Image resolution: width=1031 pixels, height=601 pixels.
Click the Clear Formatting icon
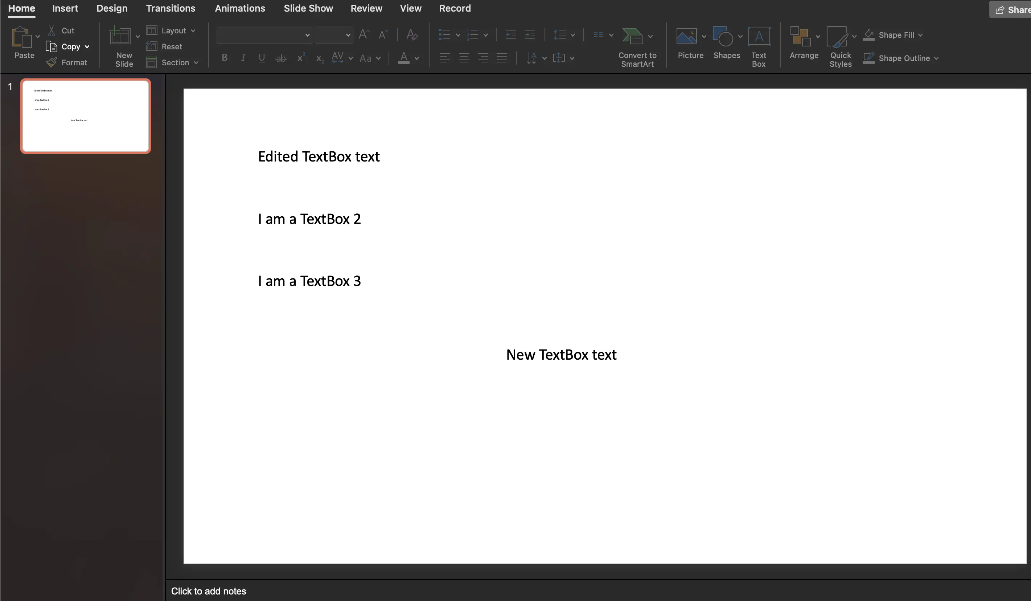point(412,35)
